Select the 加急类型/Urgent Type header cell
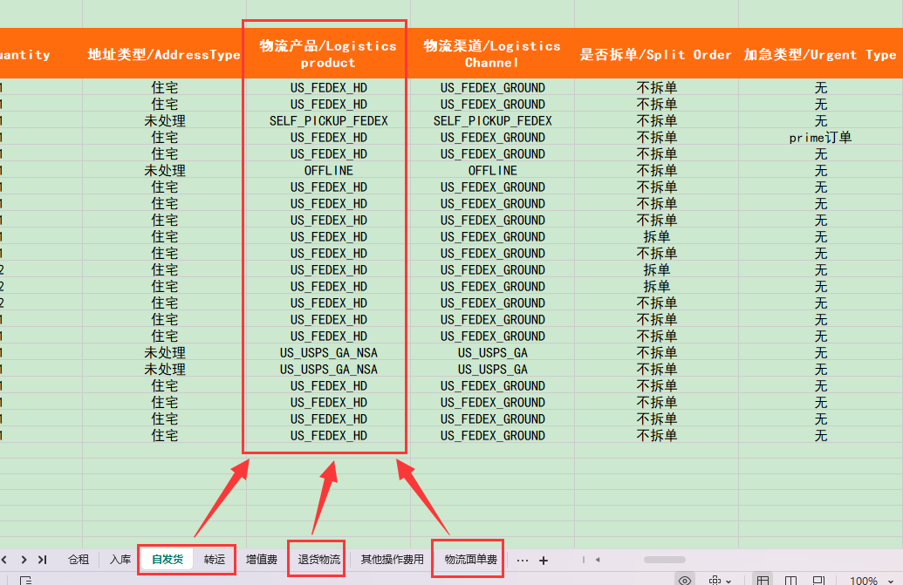903x585 pixels. click(x=820, y=53)
